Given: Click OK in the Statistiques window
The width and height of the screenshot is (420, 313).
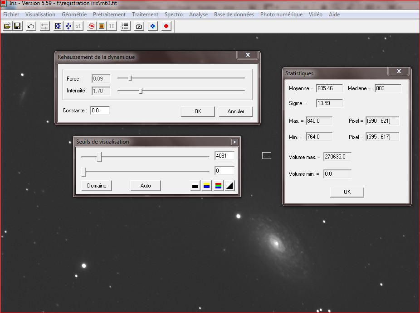Looking at the screenshot, I should (x=347, y=192).
